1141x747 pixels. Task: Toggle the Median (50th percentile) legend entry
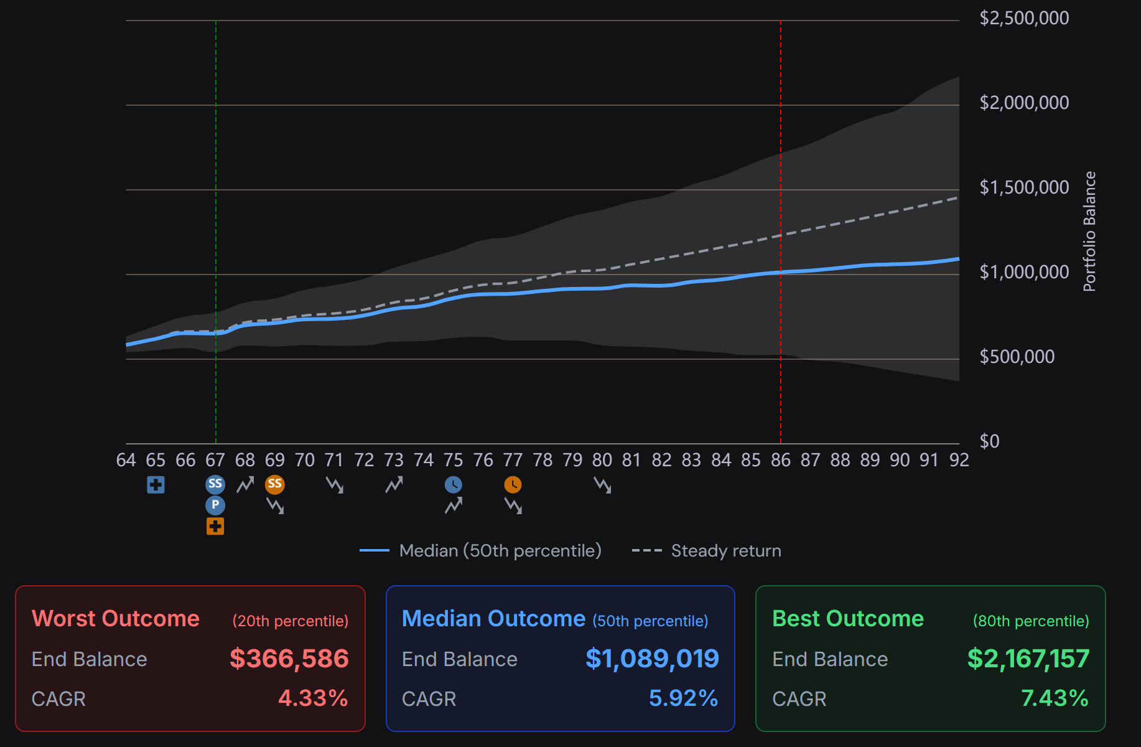(x=480, y=551)
